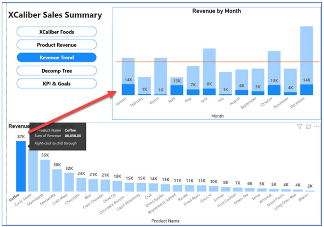Click the 2K data label
This screenshot has width=324, height=227.
click(310, 186)
